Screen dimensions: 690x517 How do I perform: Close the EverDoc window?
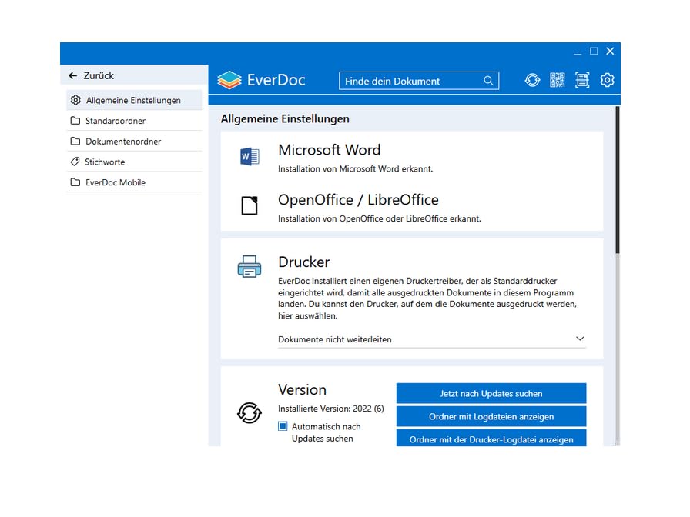pos(610,52)
